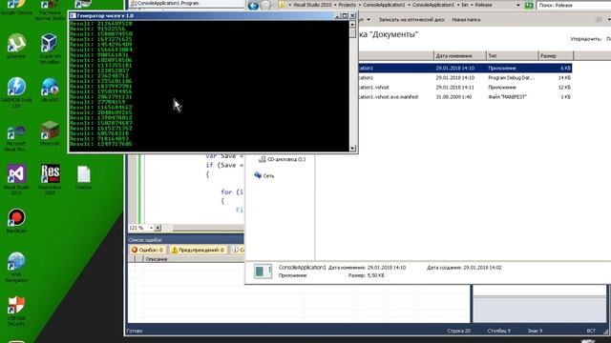Refresh the Release folder with the green button
This screenshot has width=611, height=343.
[x=528, y=6]
